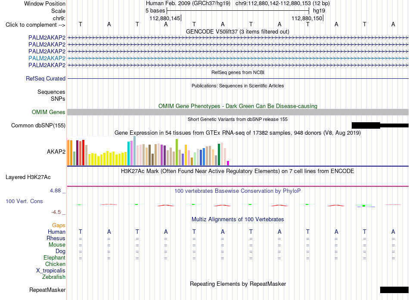The image size is (409, 300).
Task: Click the RepeatMasker track label
Action: [47, 290]
